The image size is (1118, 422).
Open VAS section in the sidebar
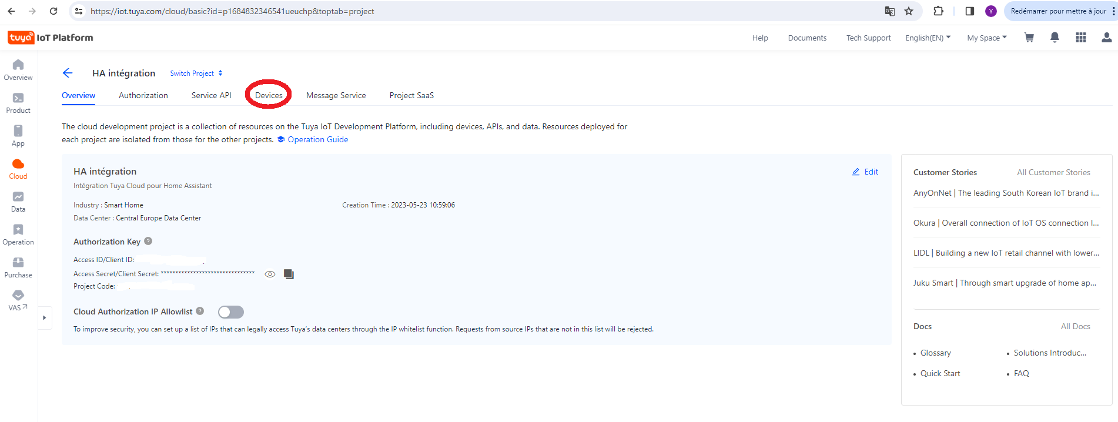click(18, 300)
